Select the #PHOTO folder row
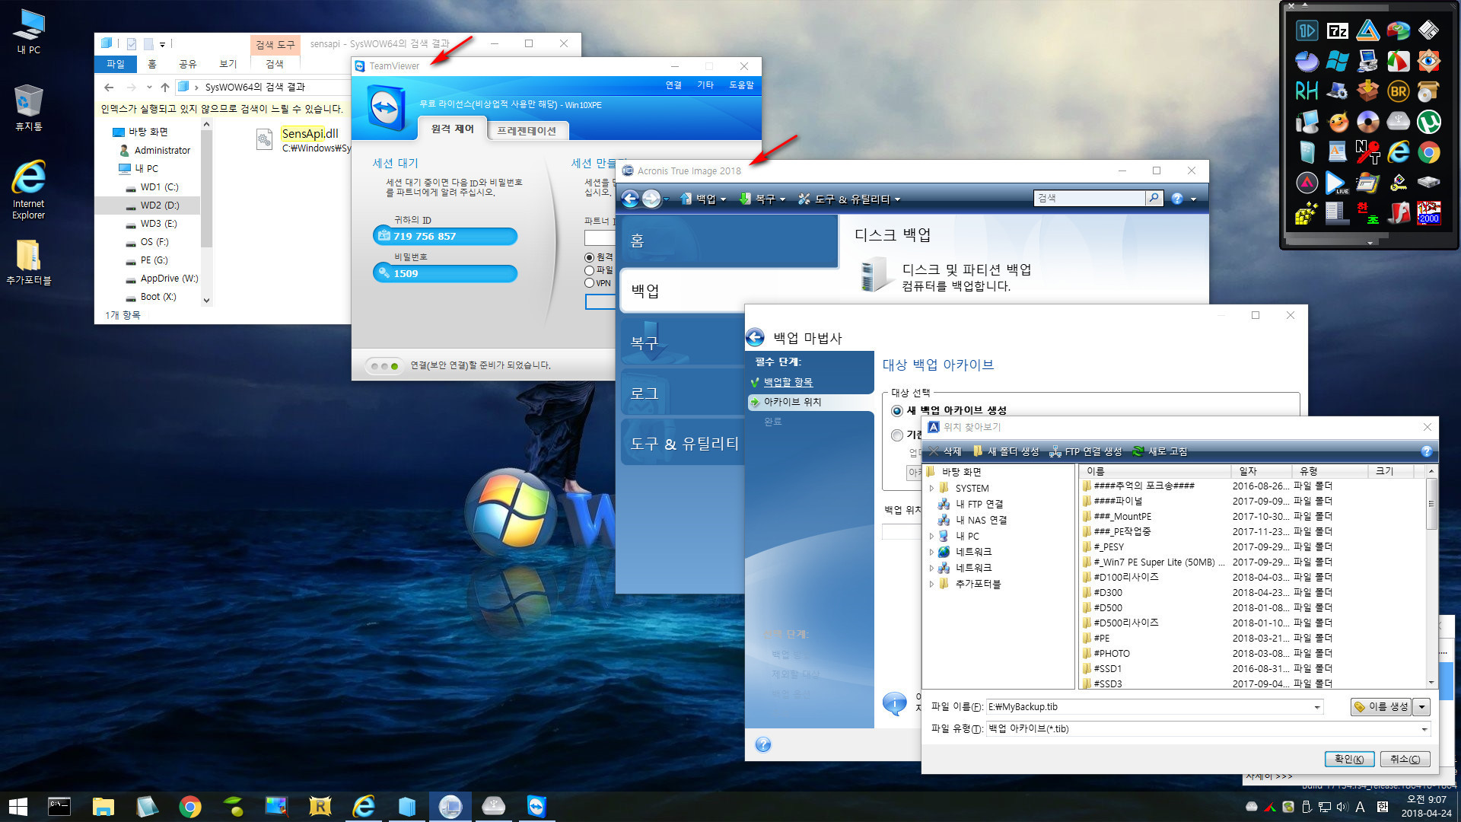The height and width of the screenshot is (822, 1461). point(1252,653)
